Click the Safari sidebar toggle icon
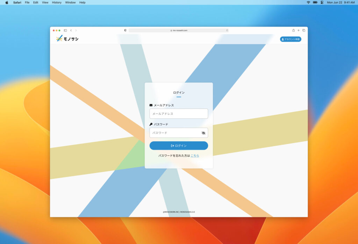The width and height of the screenshot is (358, 244). coord(65,30)
